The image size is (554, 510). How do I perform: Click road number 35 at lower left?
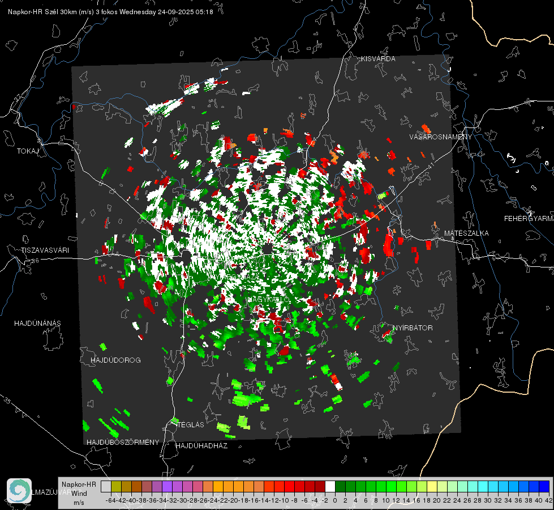(x=7, y=401)
